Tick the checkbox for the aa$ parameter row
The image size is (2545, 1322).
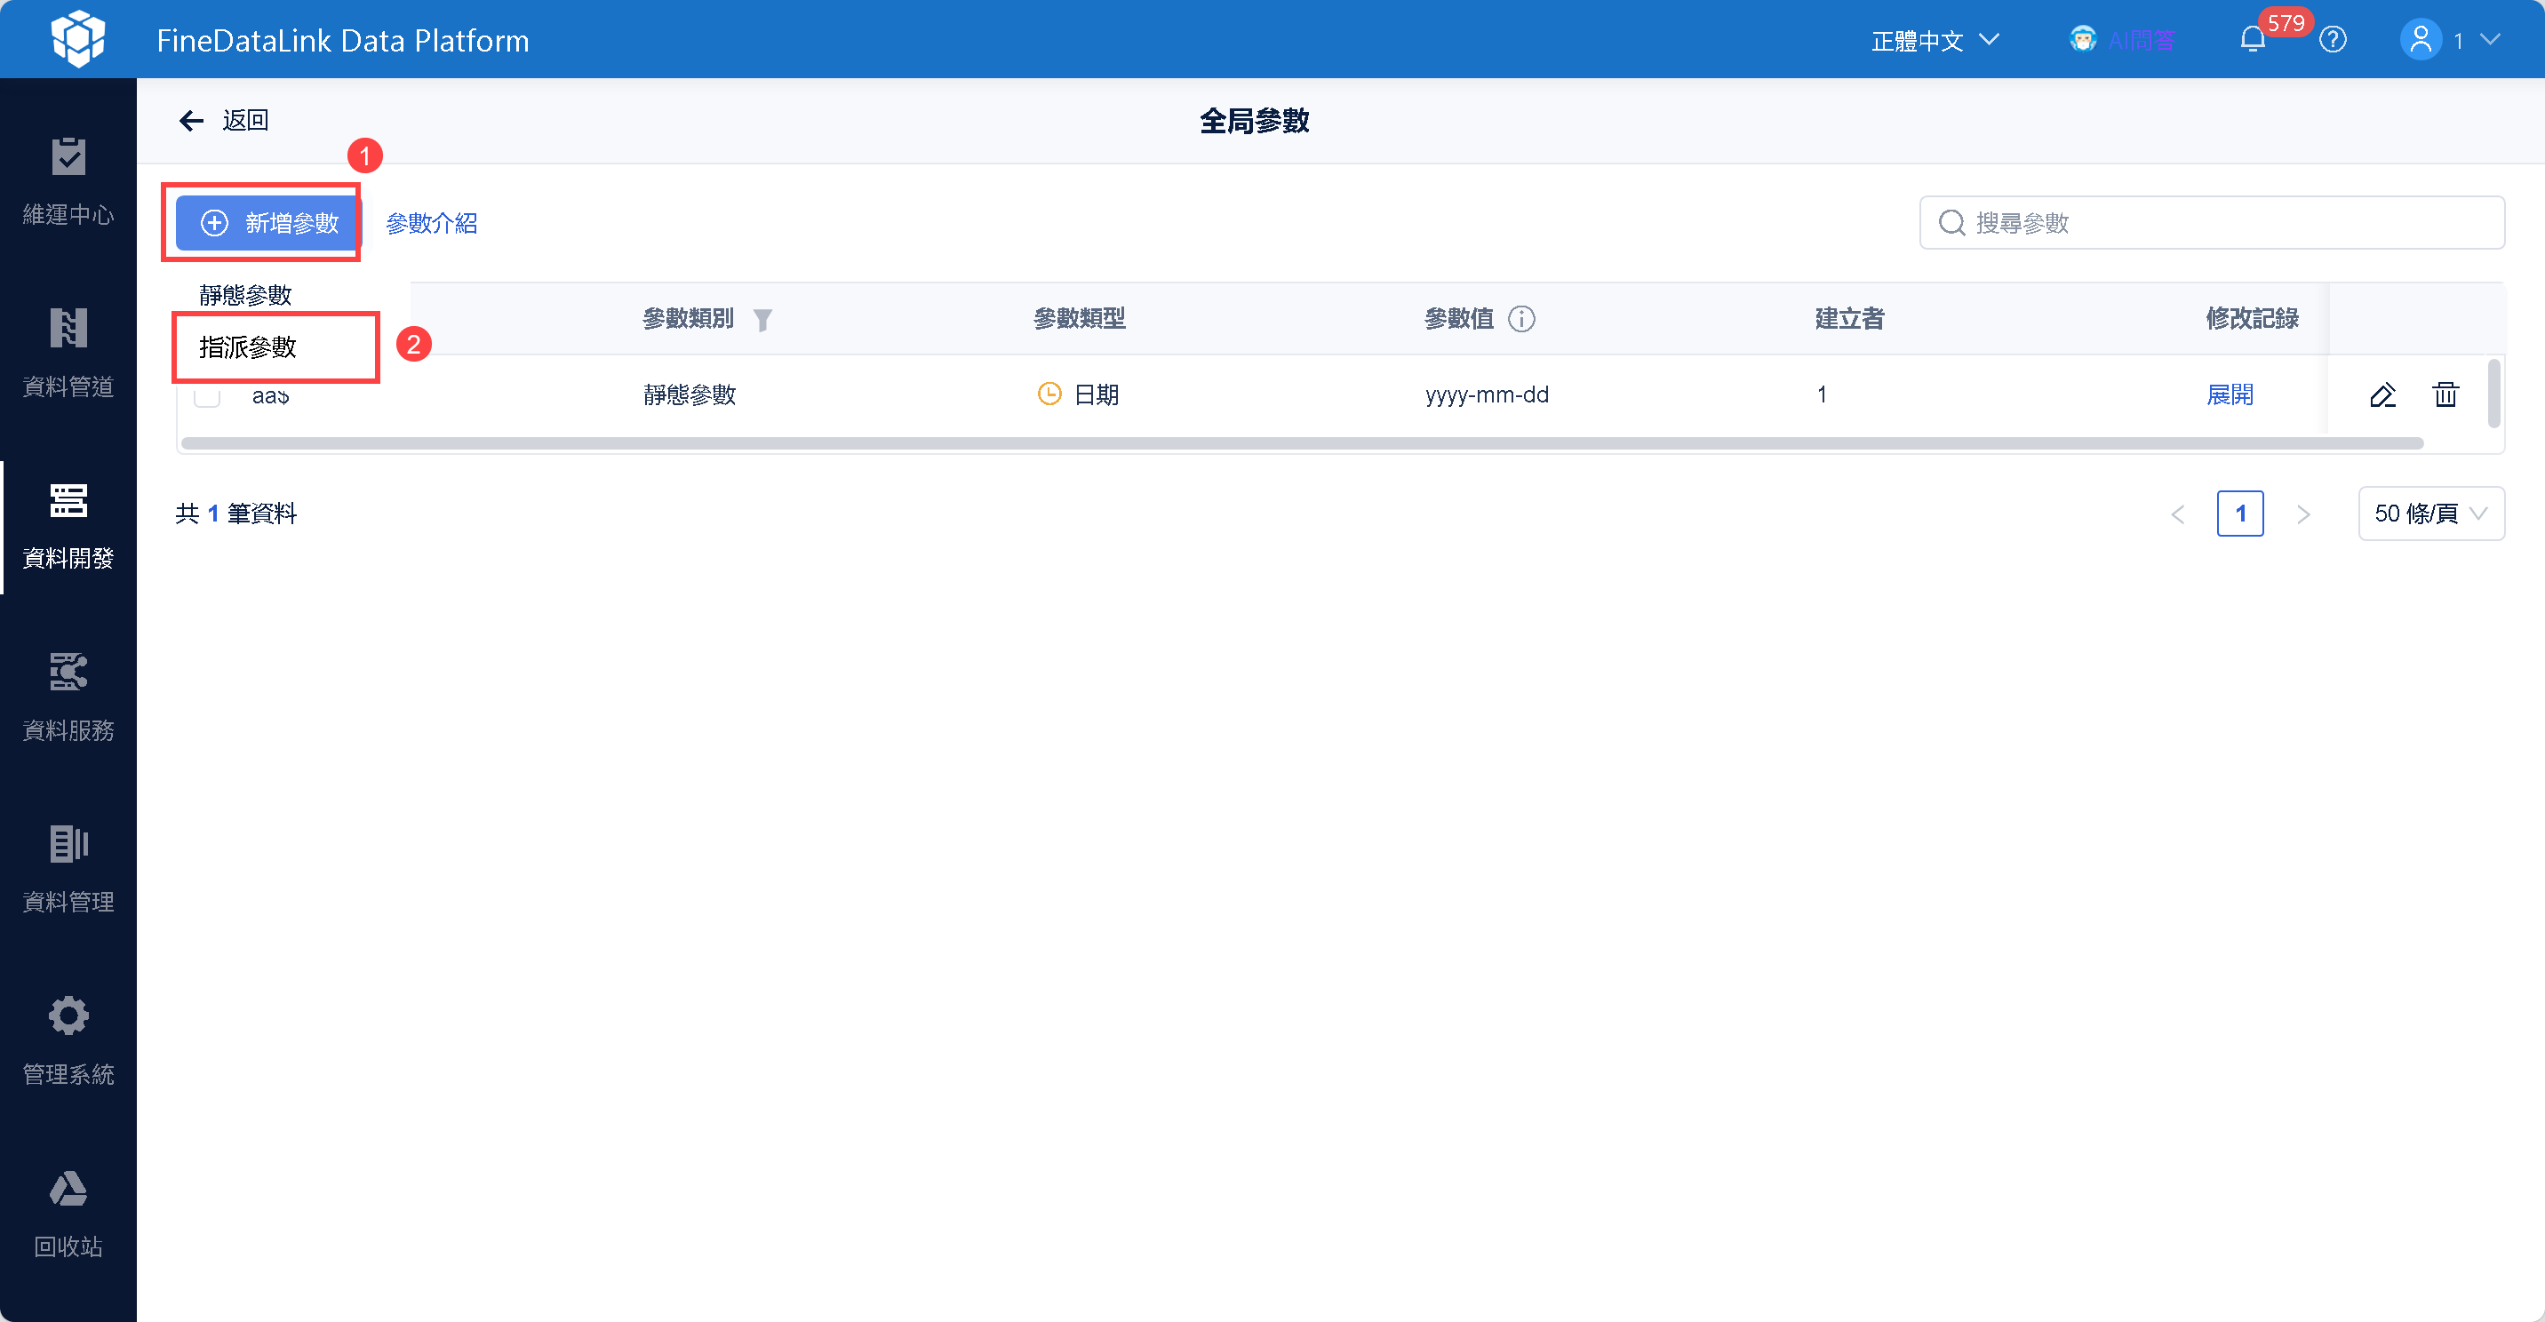(x=206, y=397)
